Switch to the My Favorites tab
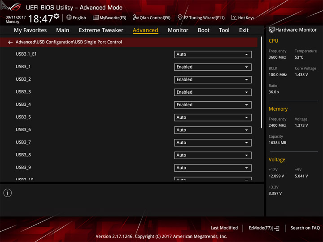This screenshot has height=242, width=323. [x=31, y=30]
